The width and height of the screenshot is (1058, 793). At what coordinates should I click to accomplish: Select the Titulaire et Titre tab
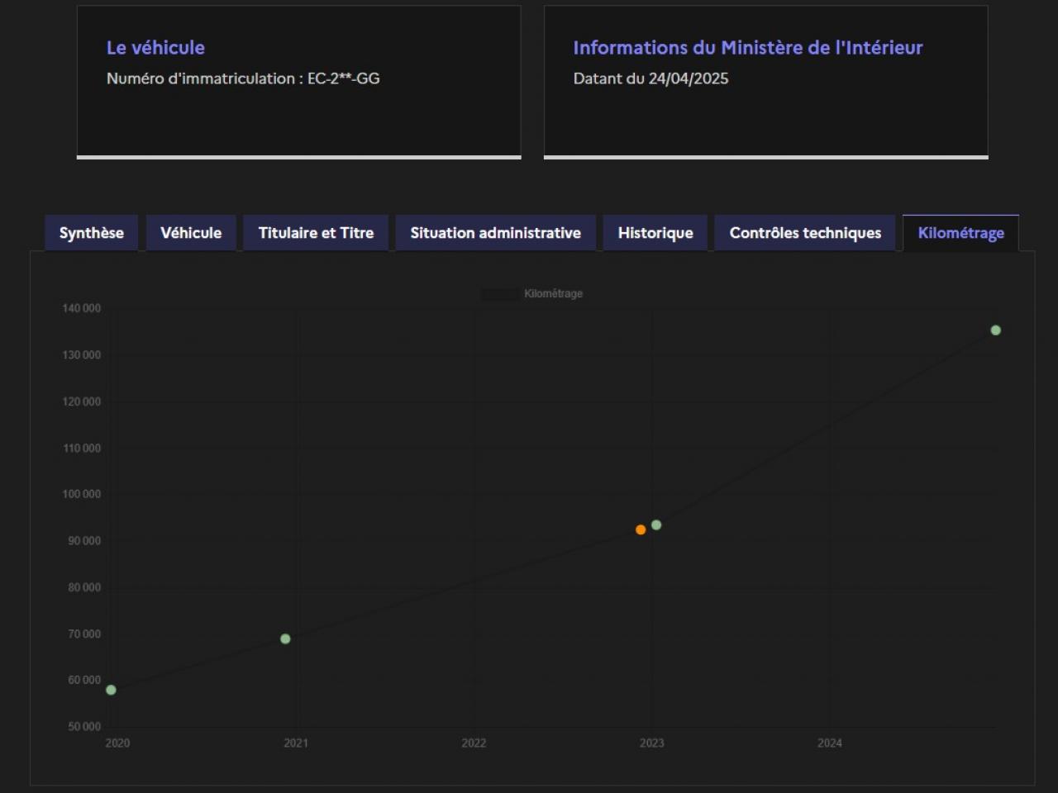tap(316, 233)
